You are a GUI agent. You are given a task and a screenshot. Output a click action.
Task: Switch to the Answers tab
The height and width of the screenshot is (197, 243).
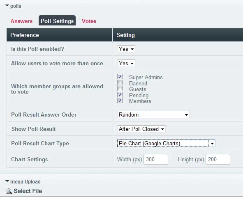click(x=21, y=21)
